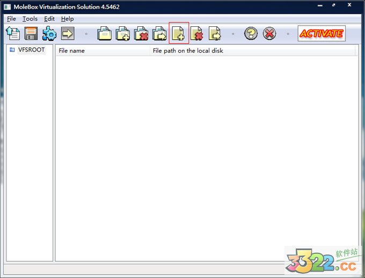Click the round red X icon
This screenshot has width=365, height=278.
(269, 33)
